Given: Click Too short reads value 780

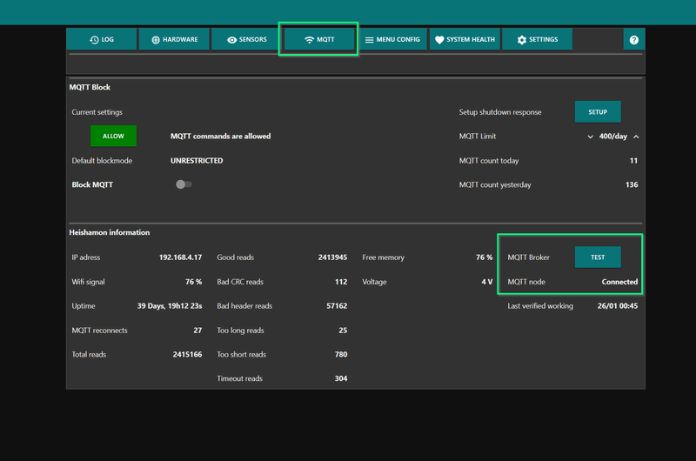Looking at the screenshot, I should pyautogui.click(x=341, y=354).
